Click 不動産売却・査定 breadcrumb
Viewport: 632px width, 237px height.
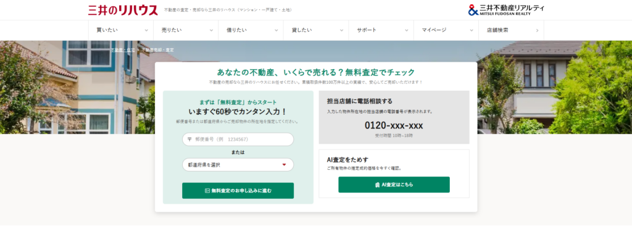157,50
